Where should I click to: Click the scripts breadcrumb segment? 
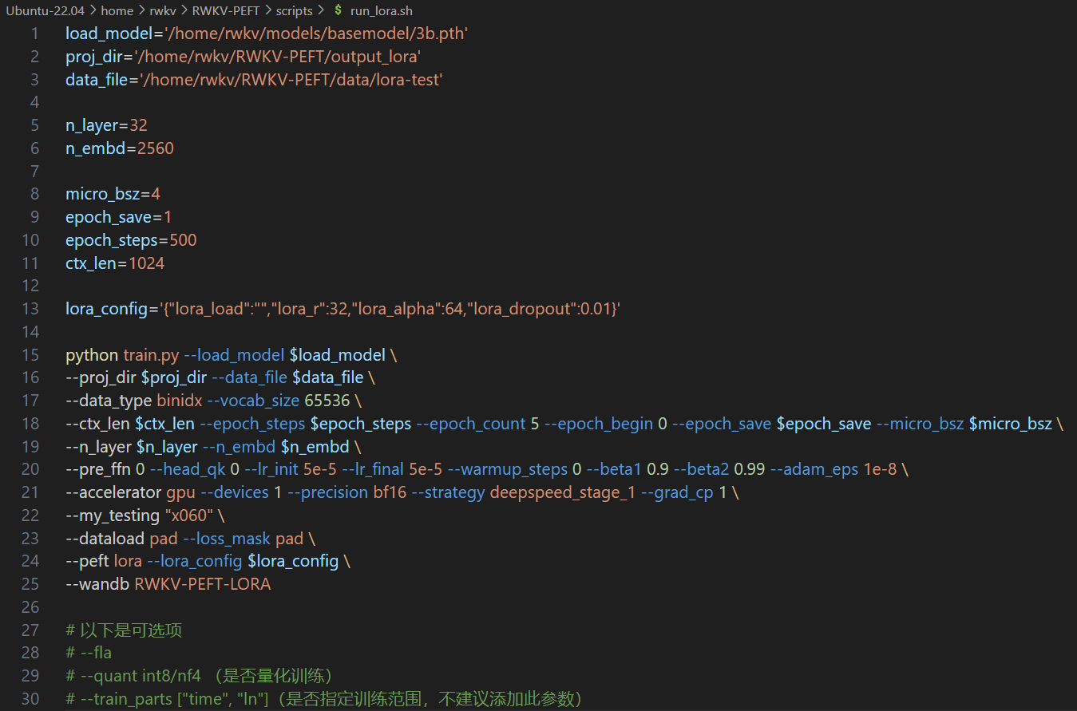click(x=295, y=11)
